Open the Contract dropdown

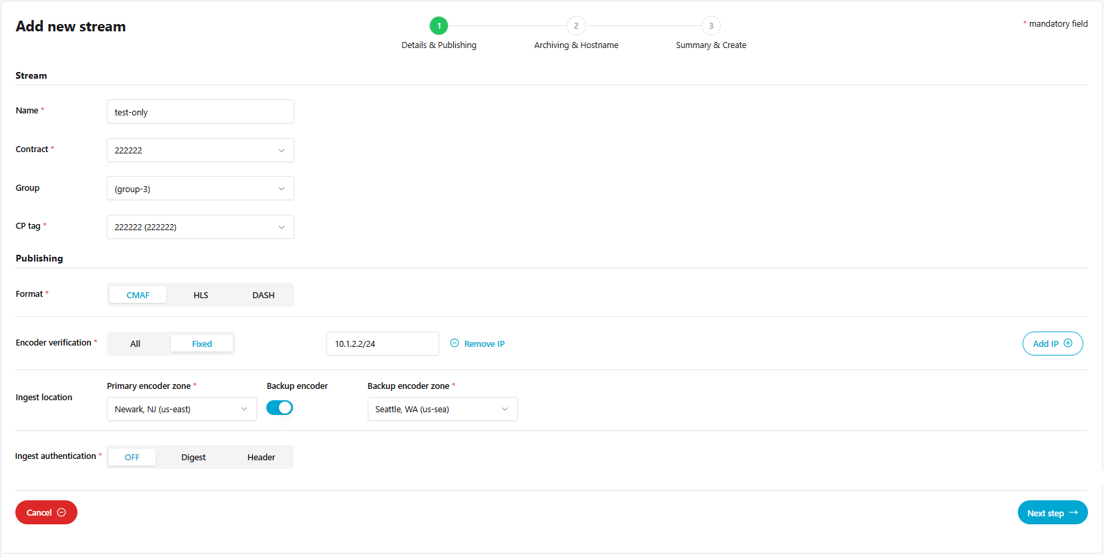(200, 150)
